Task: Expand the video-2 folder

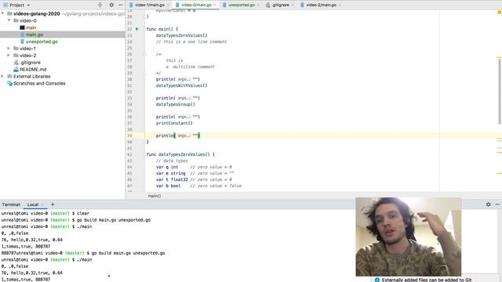Action: (x=9, y=56)
